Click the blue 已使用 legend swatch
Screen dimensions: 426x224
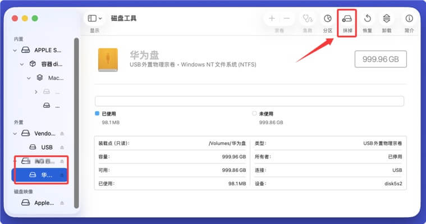pyautogui.click(x=97, y=113)
